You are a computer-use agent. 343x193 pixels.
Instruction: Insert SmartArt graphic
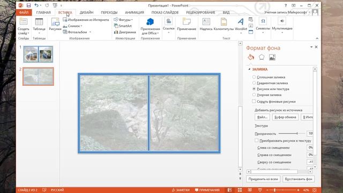click(x=123, y=26)
